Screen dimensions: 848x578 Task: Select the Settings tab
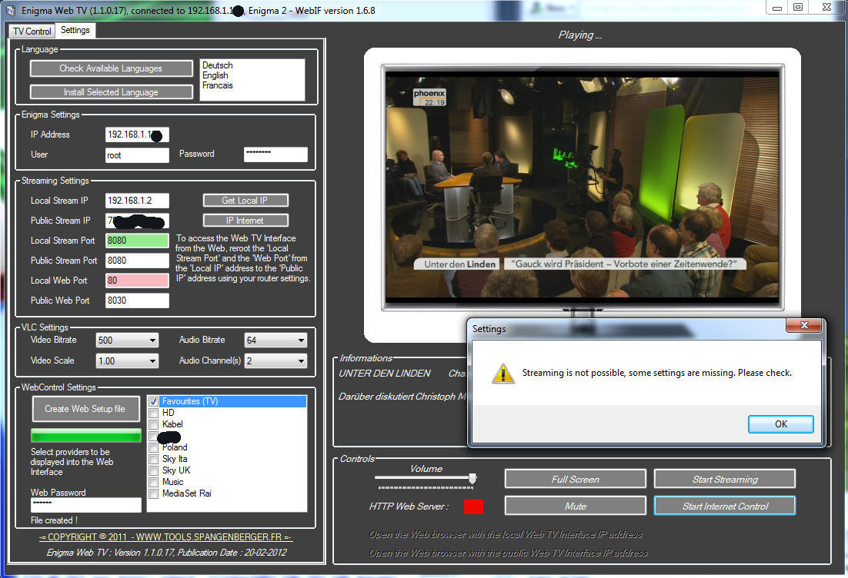coord(75,31)
